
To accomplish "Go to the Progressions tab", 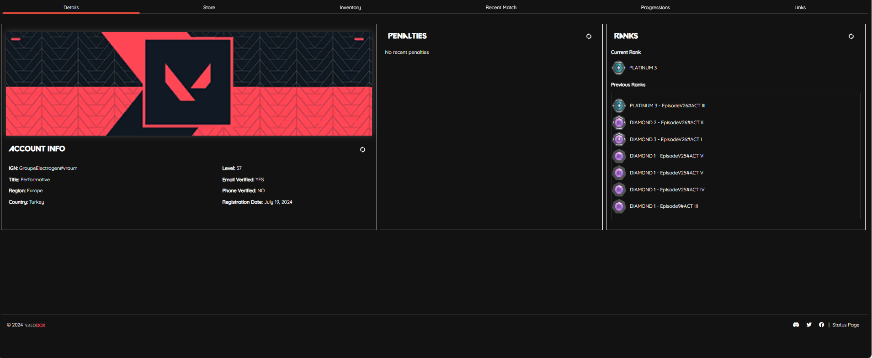I will pyautogui.click(x=655, y=7).
